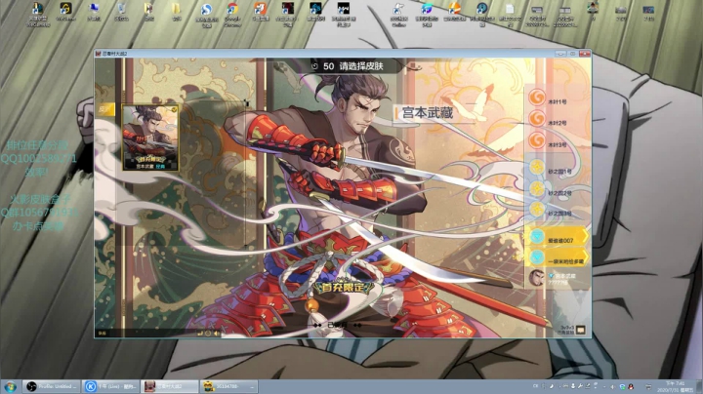The width and height of the screenshot is (703, 394).
Task: Click the 宫本武藏 hero portrait in player list
Action: coord(536,278)
